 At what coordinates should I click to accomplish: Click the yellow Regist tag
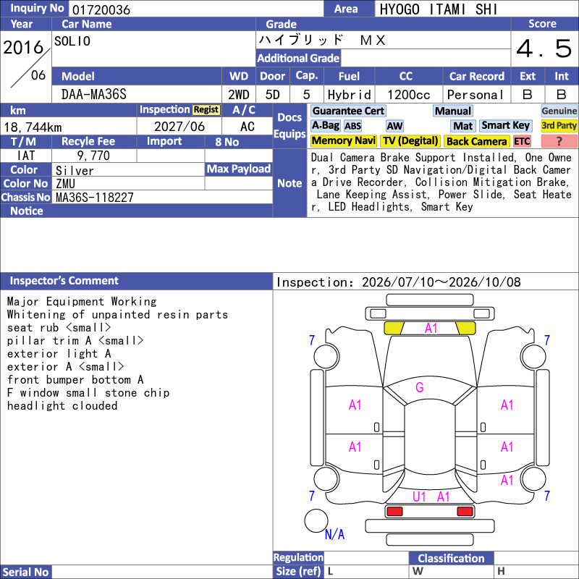[206, 110]
